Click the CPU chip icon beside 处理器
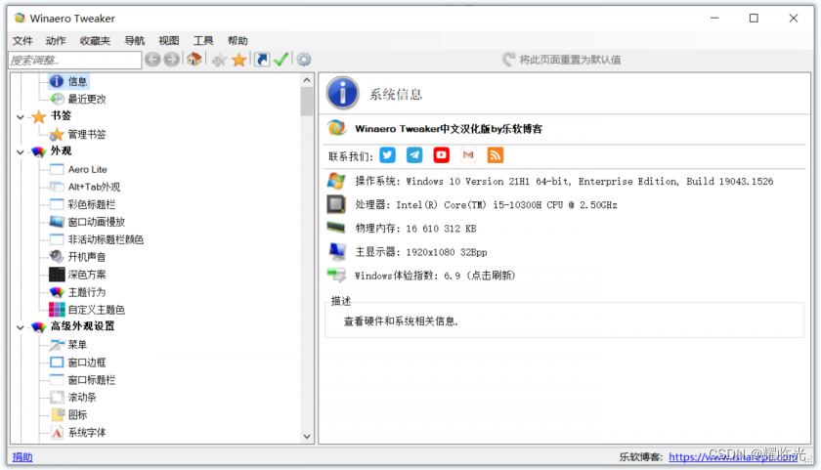Screen dimensions: 821x470 point(336,204)
